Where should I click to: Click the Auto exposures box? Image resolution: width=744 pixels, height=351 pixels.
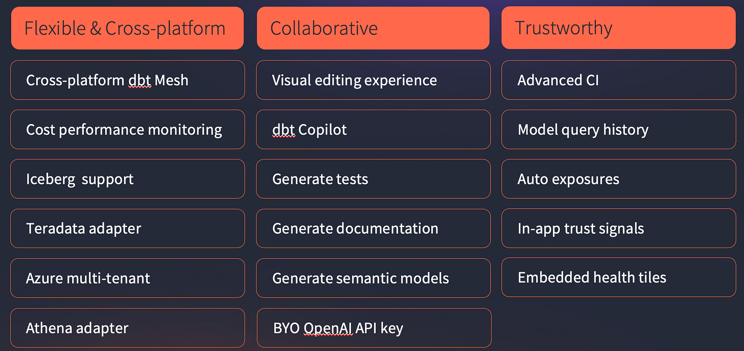click(x=619, y=179)
